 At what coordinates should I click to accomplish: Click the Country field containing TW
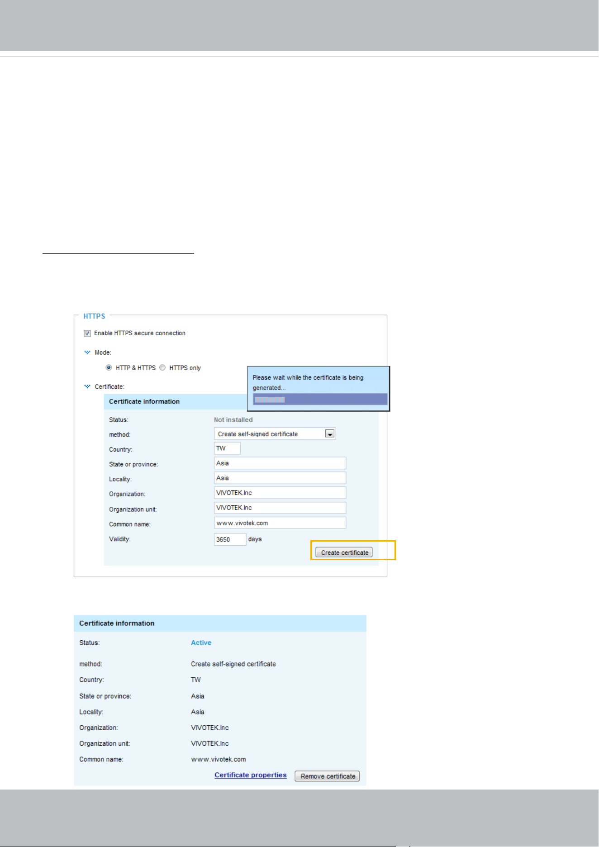coord(227,448)
